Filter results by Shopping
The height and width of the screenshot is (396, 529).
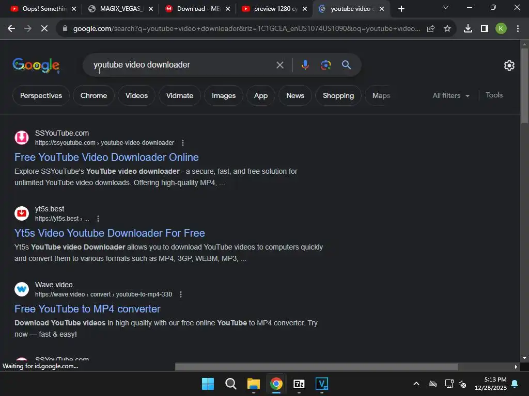[x=338, y=95]
